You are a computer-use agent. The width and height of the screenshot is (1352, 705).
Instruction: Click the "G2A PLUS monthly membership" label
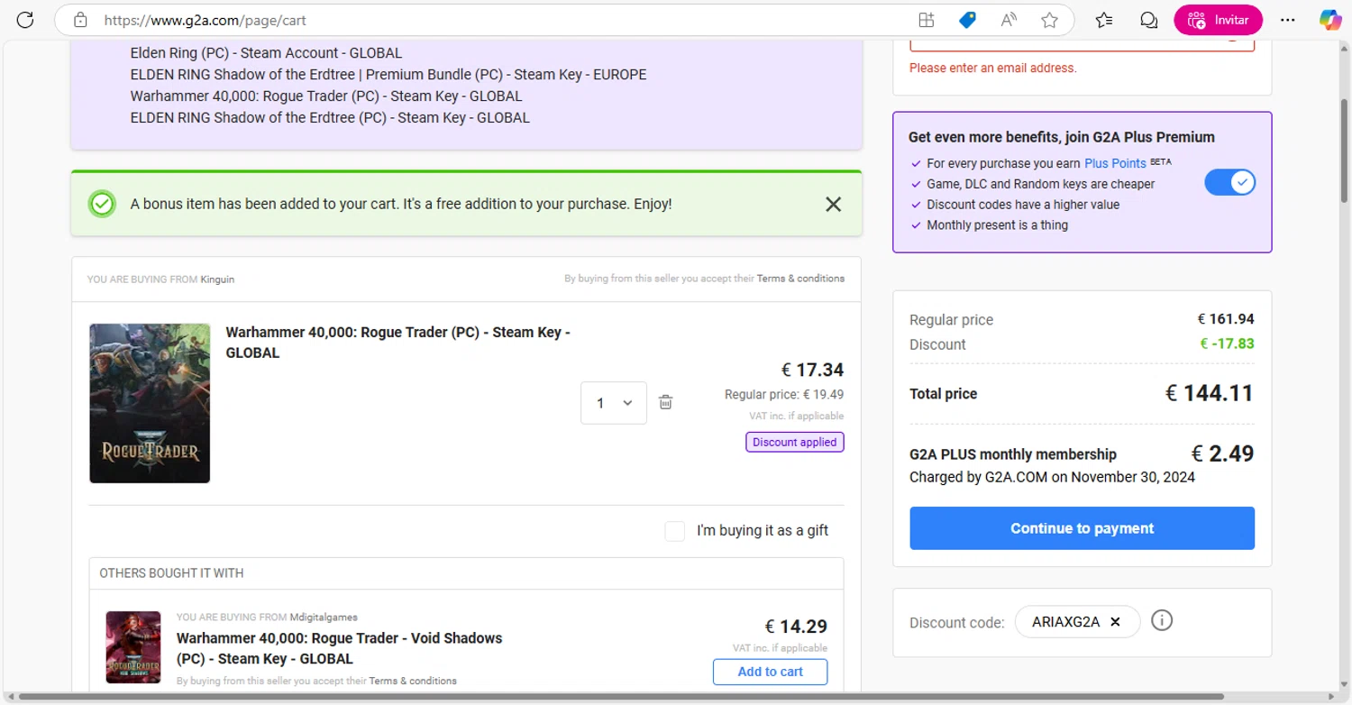[x=1013, y=454]
